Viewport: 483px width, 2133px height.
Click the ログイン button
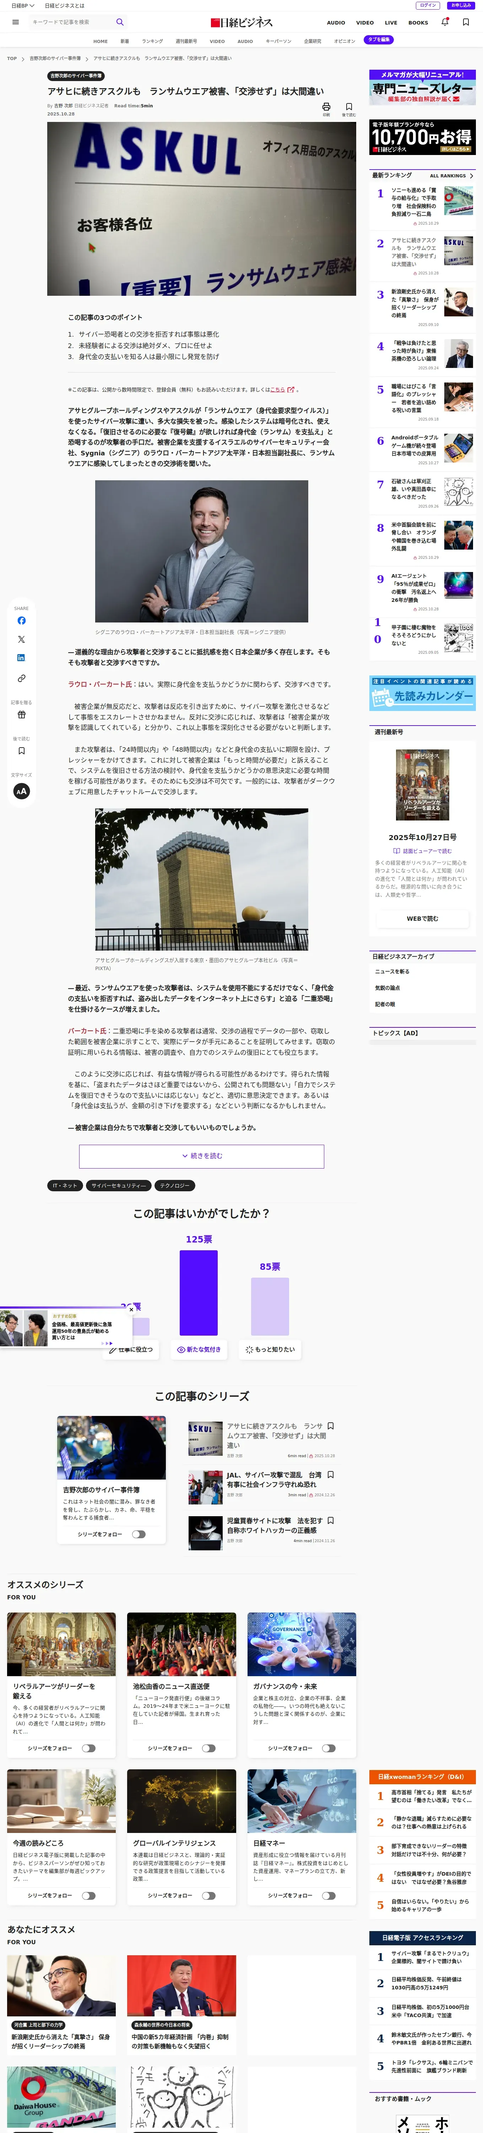(428, 5)
